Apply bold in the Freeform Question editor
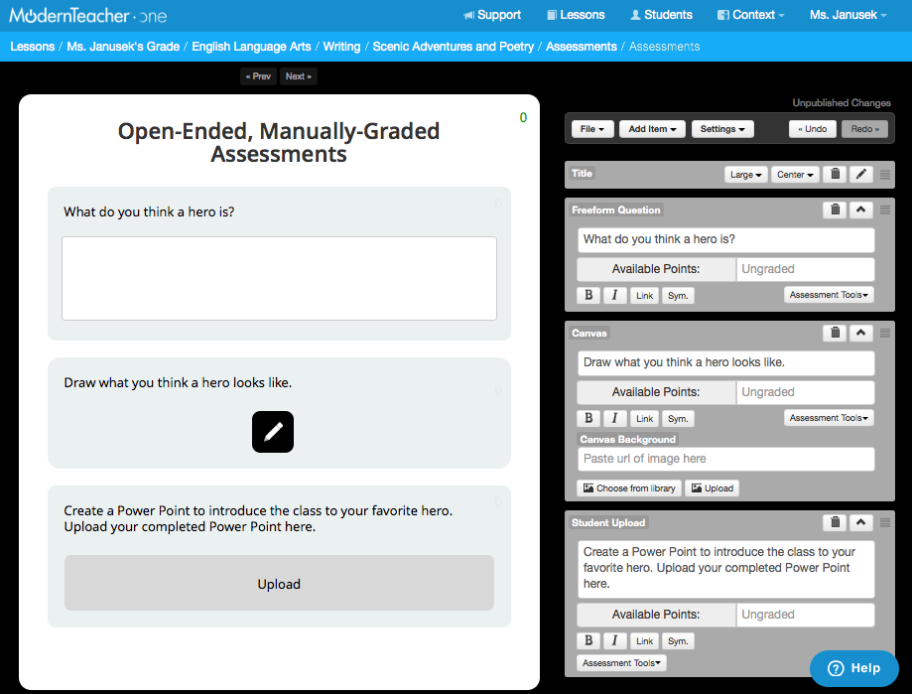 pyautogui.click(x=588, y=295)
